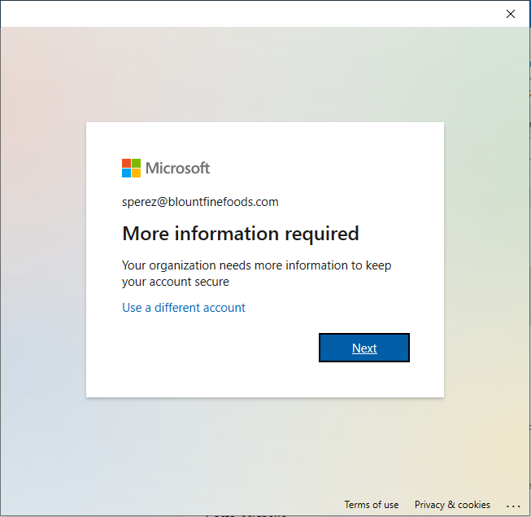The image size is (531, 517).
Task: Click the sperez@blountfinefoods.com account email
Action: (200, 202)
